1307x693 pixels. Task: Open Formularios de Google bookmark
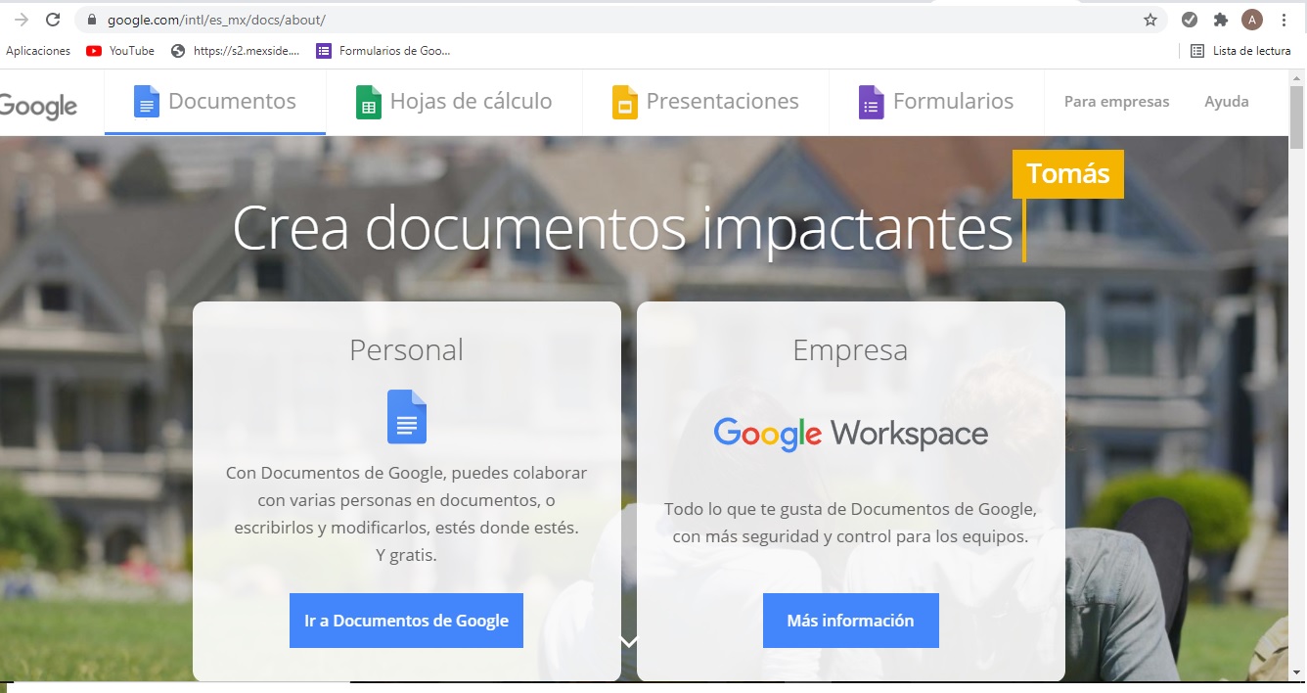[383, 51]
